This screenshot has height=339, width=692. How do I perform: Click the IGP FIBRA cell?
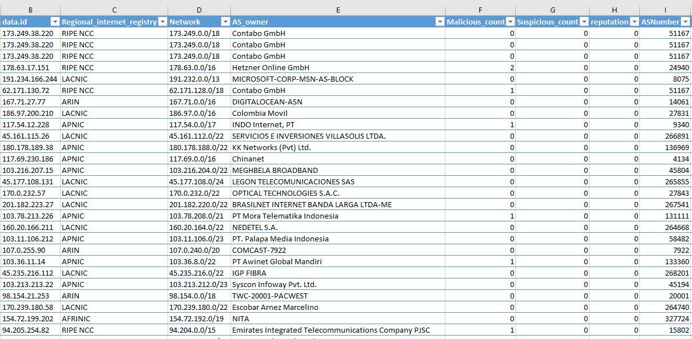coord(338,273)
